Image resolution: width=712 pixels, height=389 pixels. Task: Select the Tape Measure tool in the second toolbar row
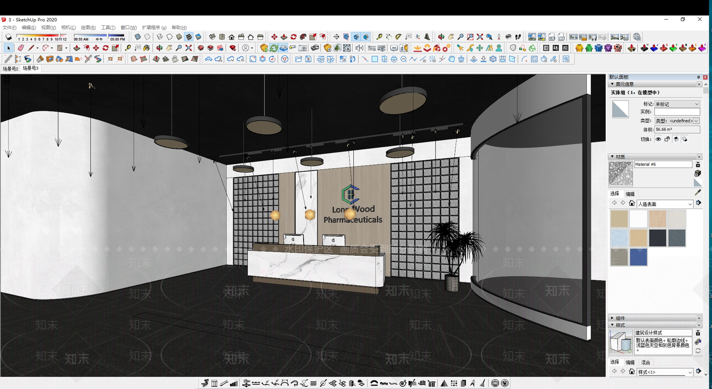click(x=128, y=48)
